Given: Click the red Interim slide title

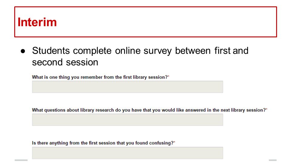Looking at the screenshot, I should (x=37, y=22).
